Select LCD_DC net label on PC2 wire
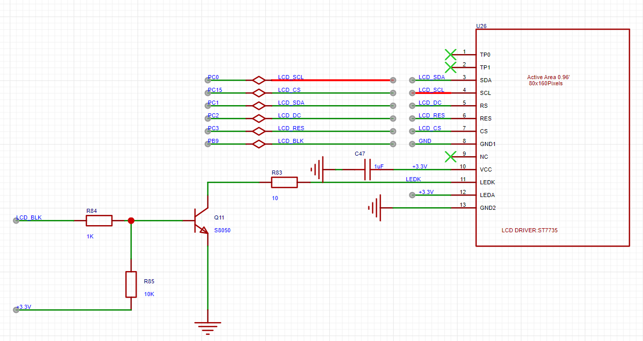Image resolution: width=643 pixels, height=341 pixels. [x=289, y=116]
